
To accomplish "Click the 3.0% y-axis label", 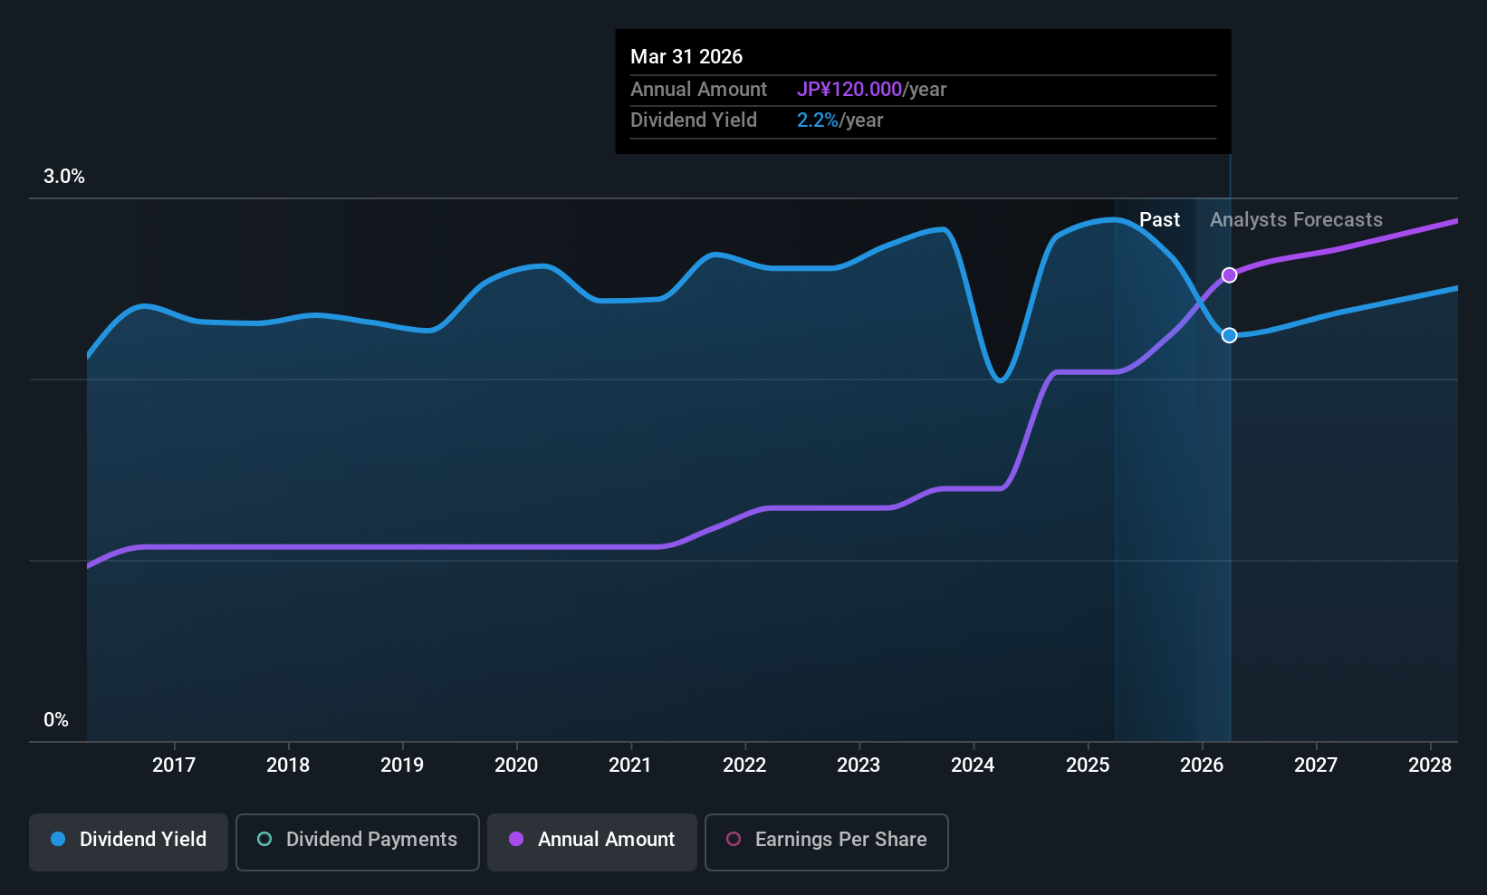I will click(x=64, y=177).
